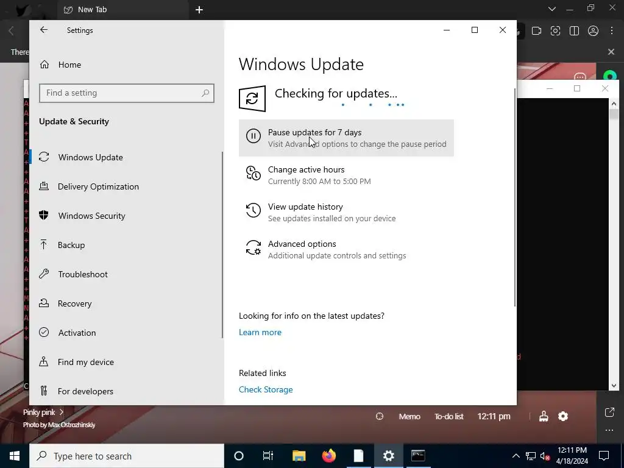Screen dimensions: 624x468
Task: Open the To-do list widget
Action: (448, 416)
